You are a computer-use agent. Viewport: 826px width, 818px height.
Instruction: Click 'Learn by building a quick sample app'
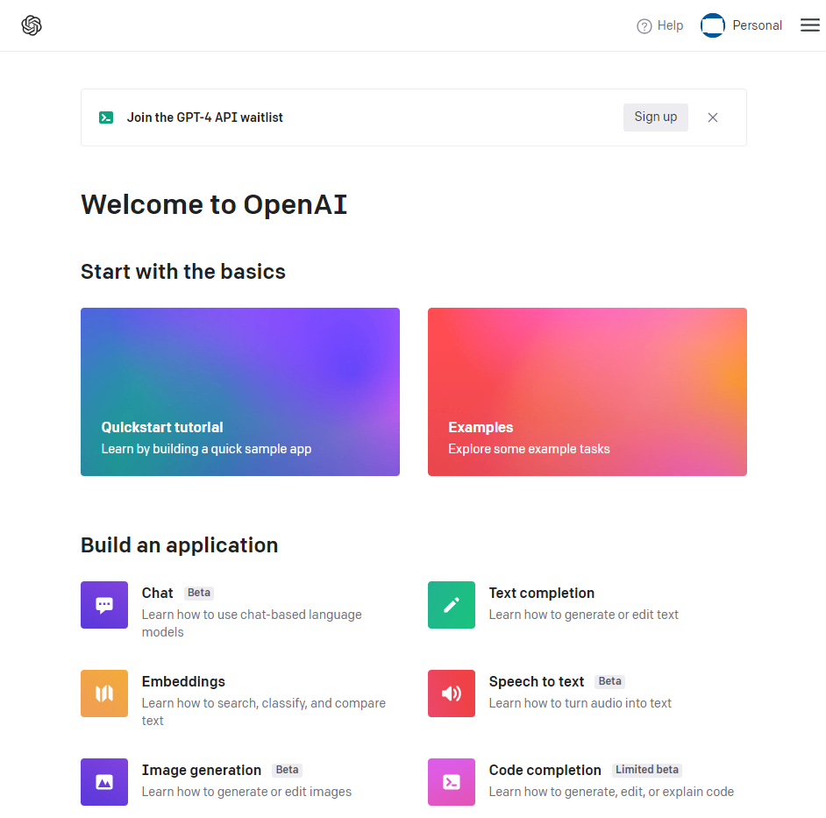click(x=206, y=449)
